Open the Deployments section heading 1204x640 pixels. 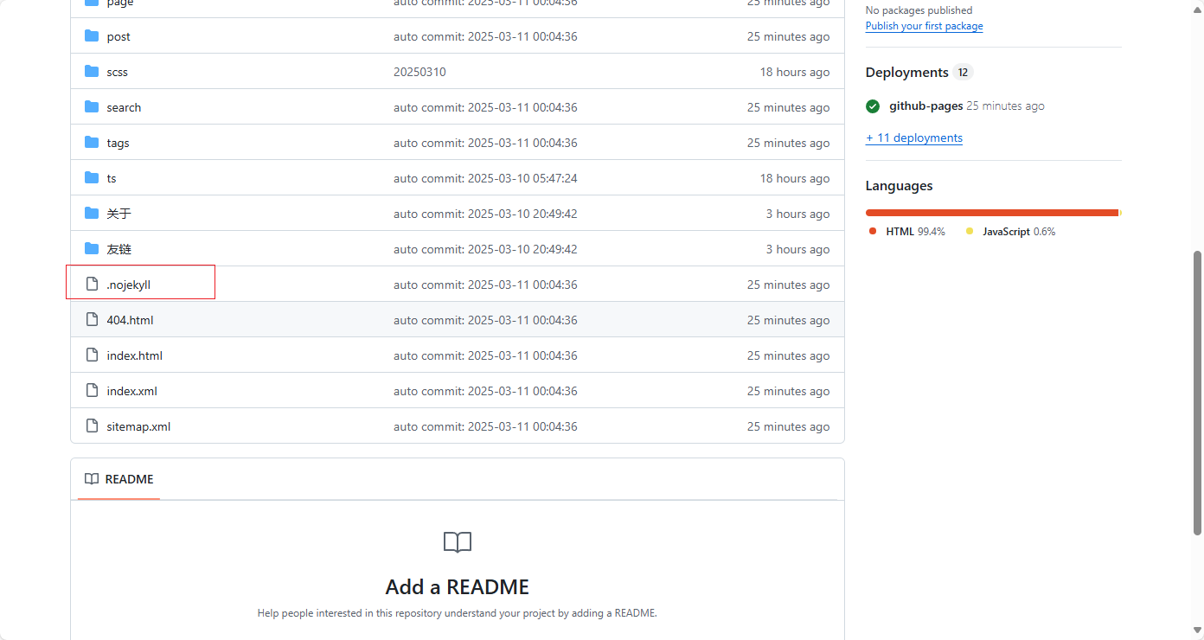point(907,73)
